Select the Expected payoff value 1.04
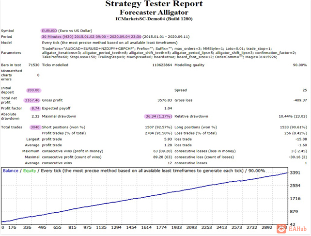The image size is (311, 236). pyautogui.click(x=168, y=109)
